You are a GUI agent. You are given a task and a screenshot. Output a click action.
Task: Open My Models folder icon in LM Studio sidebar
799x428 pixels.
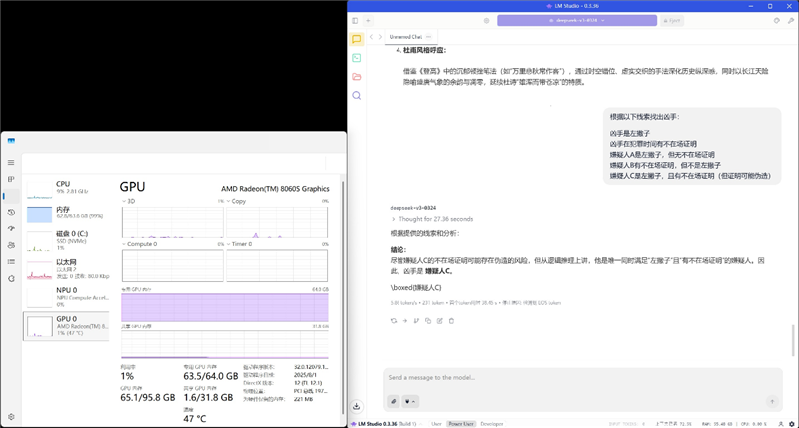357,77
